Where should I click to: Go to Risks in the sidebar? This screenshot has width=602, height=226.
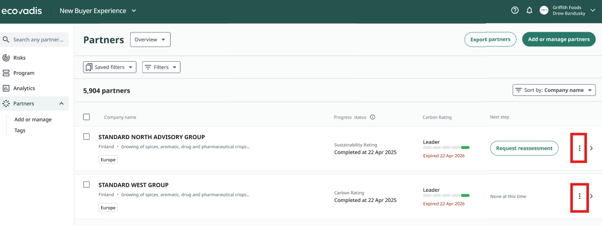click(20, 58)
